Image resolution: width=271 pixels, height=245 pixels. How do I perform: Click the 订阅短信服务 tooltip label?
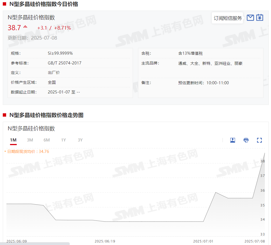click(x=228, y=18)
